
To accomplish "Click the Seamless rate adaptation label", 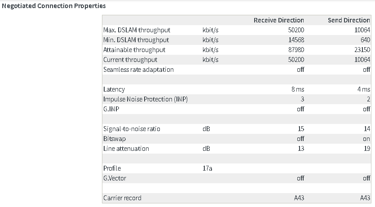I will (138, 70).
